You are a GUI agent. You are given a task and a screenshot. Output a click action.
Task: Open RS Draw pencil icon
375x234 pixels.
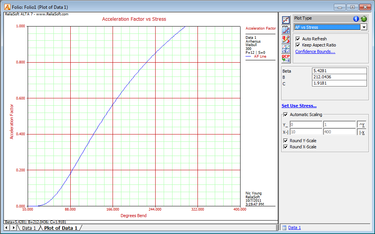[x=286, y=39]
